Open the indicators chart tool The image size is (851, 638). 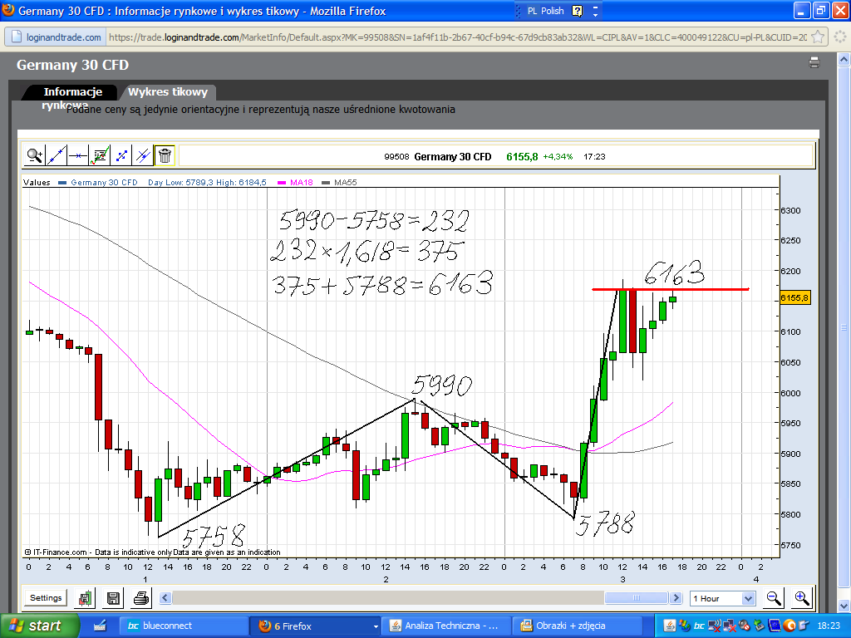tap(100, 155)
